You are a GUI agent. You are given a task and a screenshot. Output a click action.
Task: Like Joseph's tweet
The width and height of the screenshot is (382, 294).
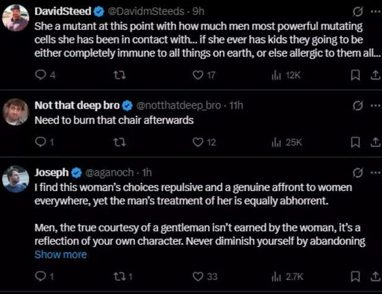(x=198, y=276)
